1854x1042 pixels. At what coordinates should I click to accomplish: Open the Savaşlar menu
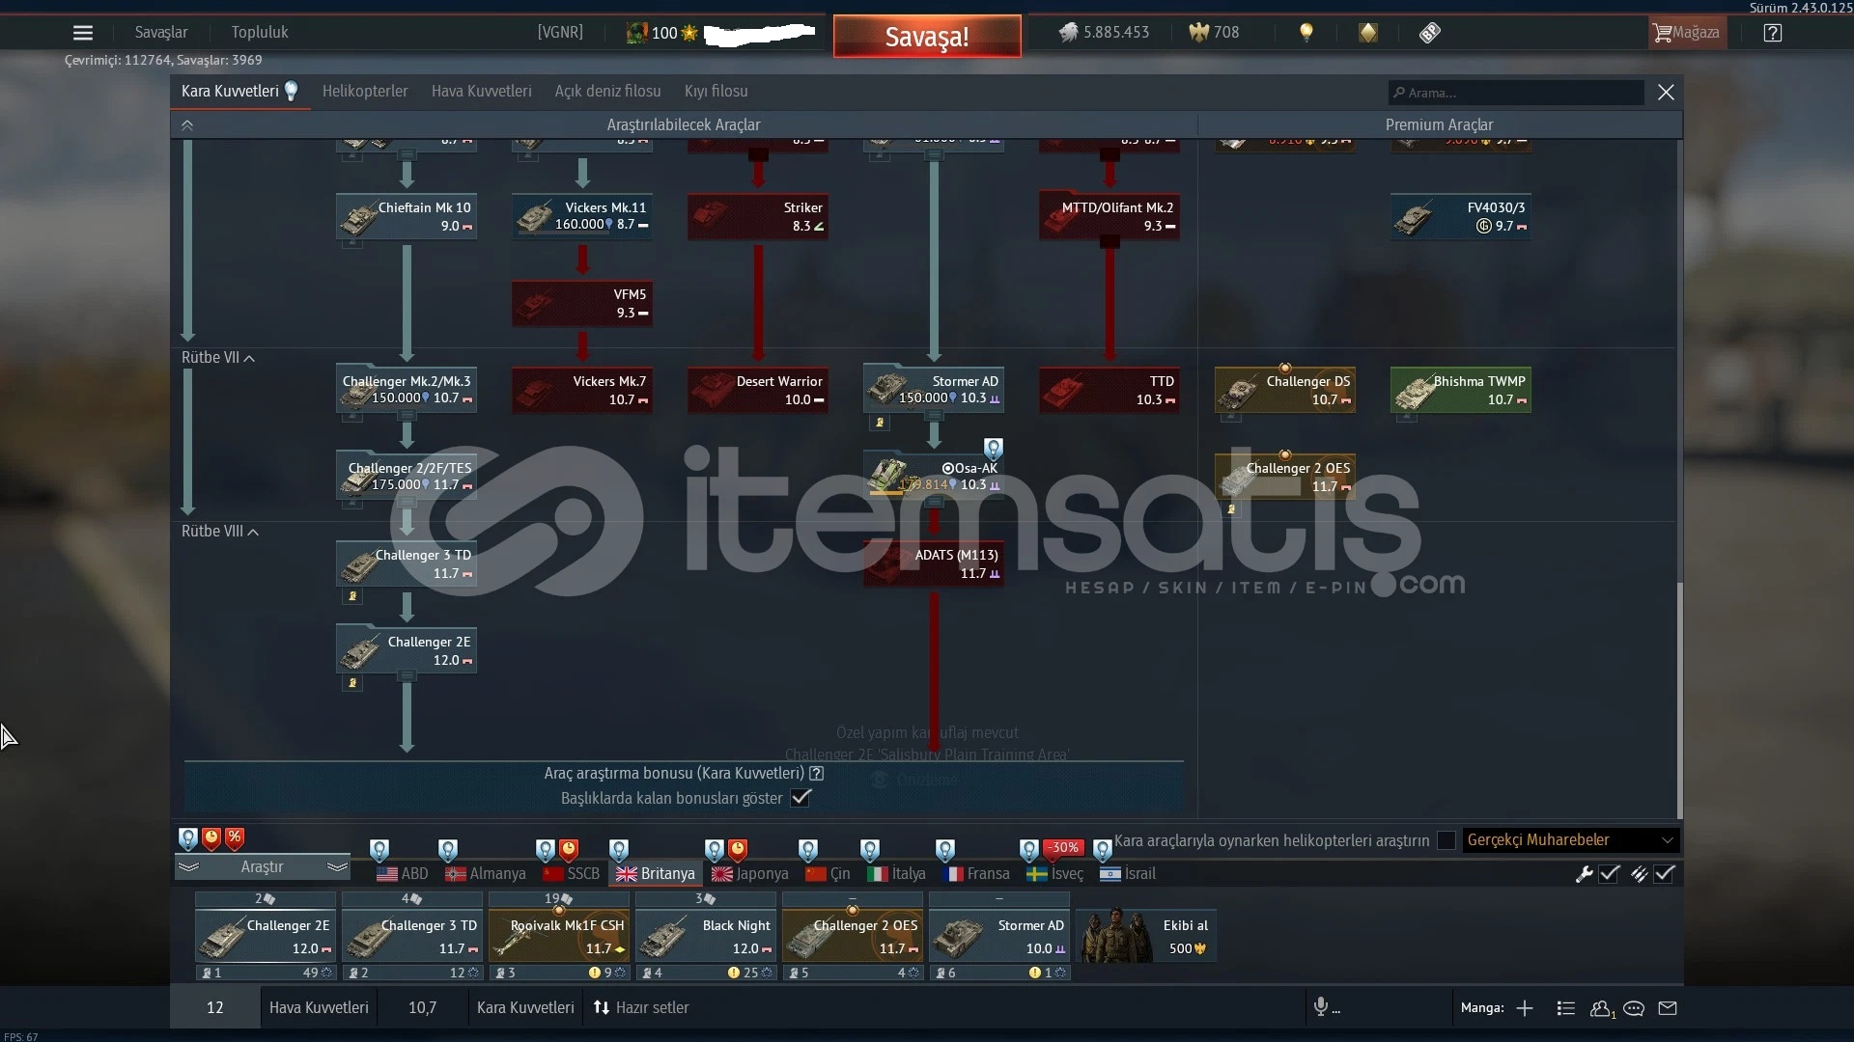click(161, 32)
